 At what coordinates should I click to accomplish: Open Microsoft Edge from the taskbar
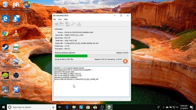tap(67, 107)
